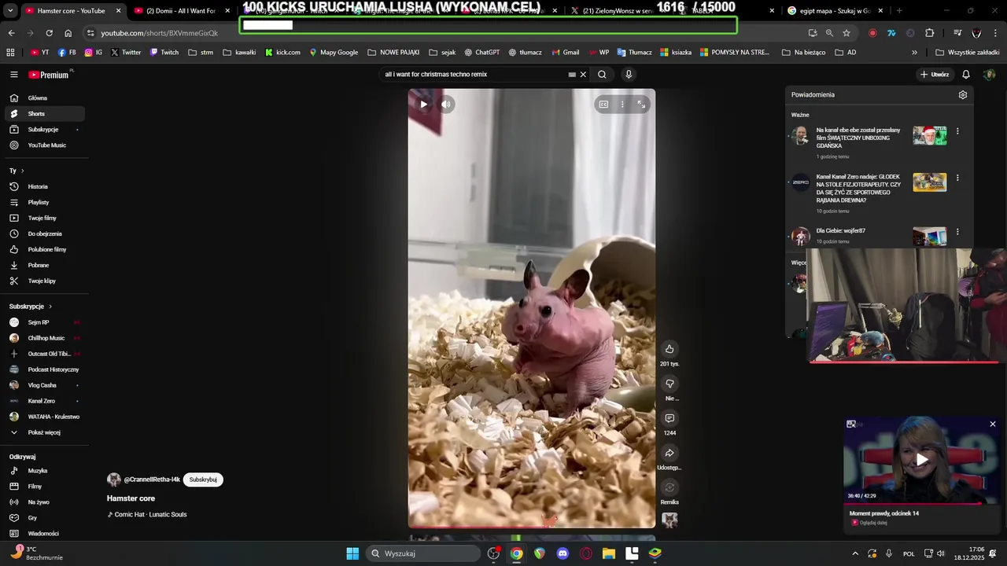Open YouTube Music from the sidebar
This screenshot has height=566, width=1007.
[45, 145]
